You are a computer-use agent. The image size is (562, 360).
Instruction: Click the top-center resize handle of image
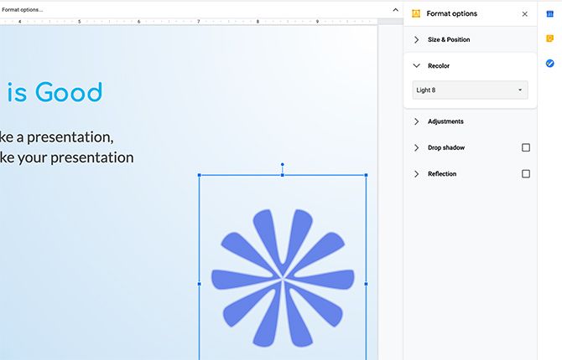click(283, 175)
